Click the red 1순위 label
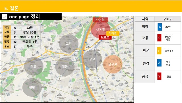 coord(100,20)
